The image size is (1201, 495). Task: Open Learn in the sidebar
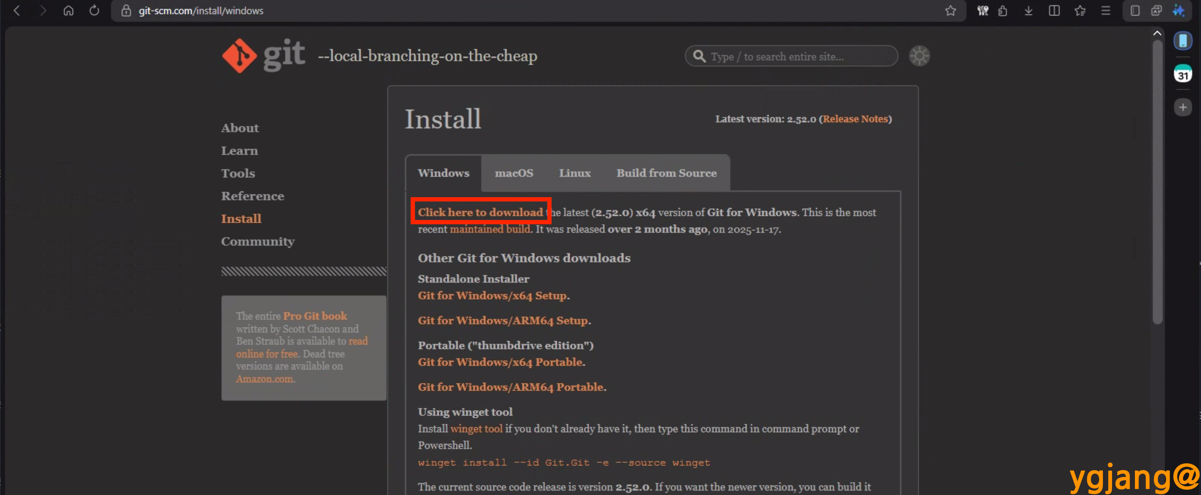tap(239, 151)
